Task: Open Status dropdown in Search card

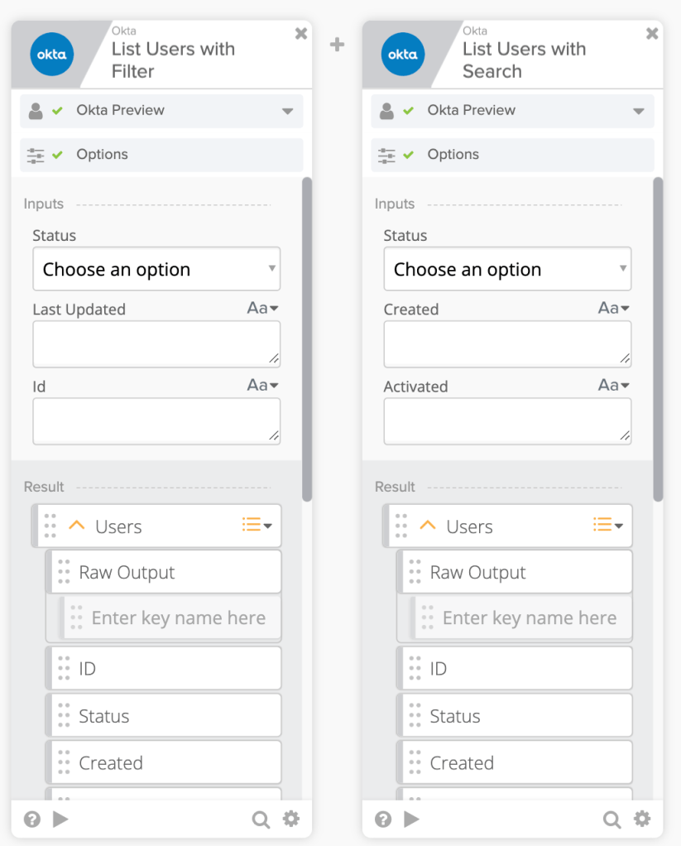Action: 507,269
